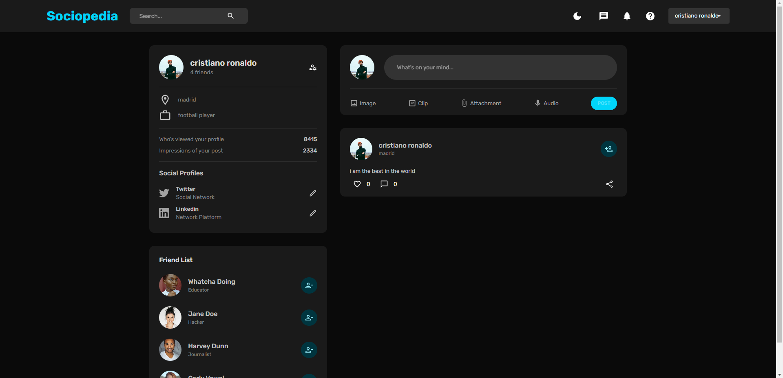Expand the cristiano ronaldo user dropdown
Viewport: 783px width, 378px height.
pos(699,16)
